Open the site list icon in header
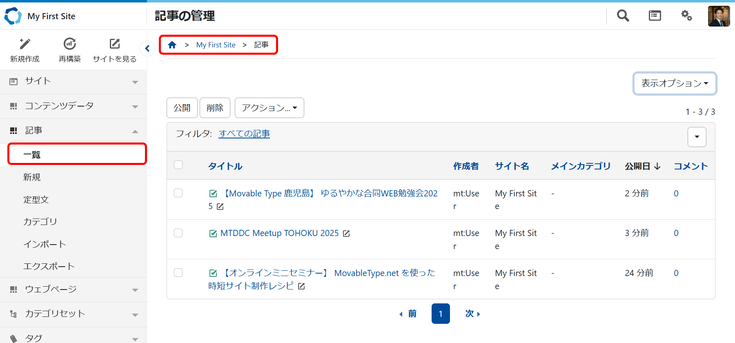 coord(655,16)
